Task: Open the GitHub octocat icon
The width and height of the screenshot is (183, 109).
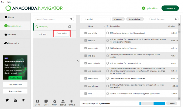Action: [23, 100]
